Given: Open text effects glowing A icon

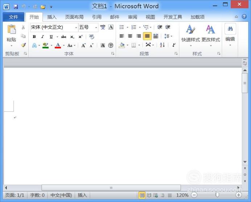Looking at the screenshot, I should click(34, 46).
